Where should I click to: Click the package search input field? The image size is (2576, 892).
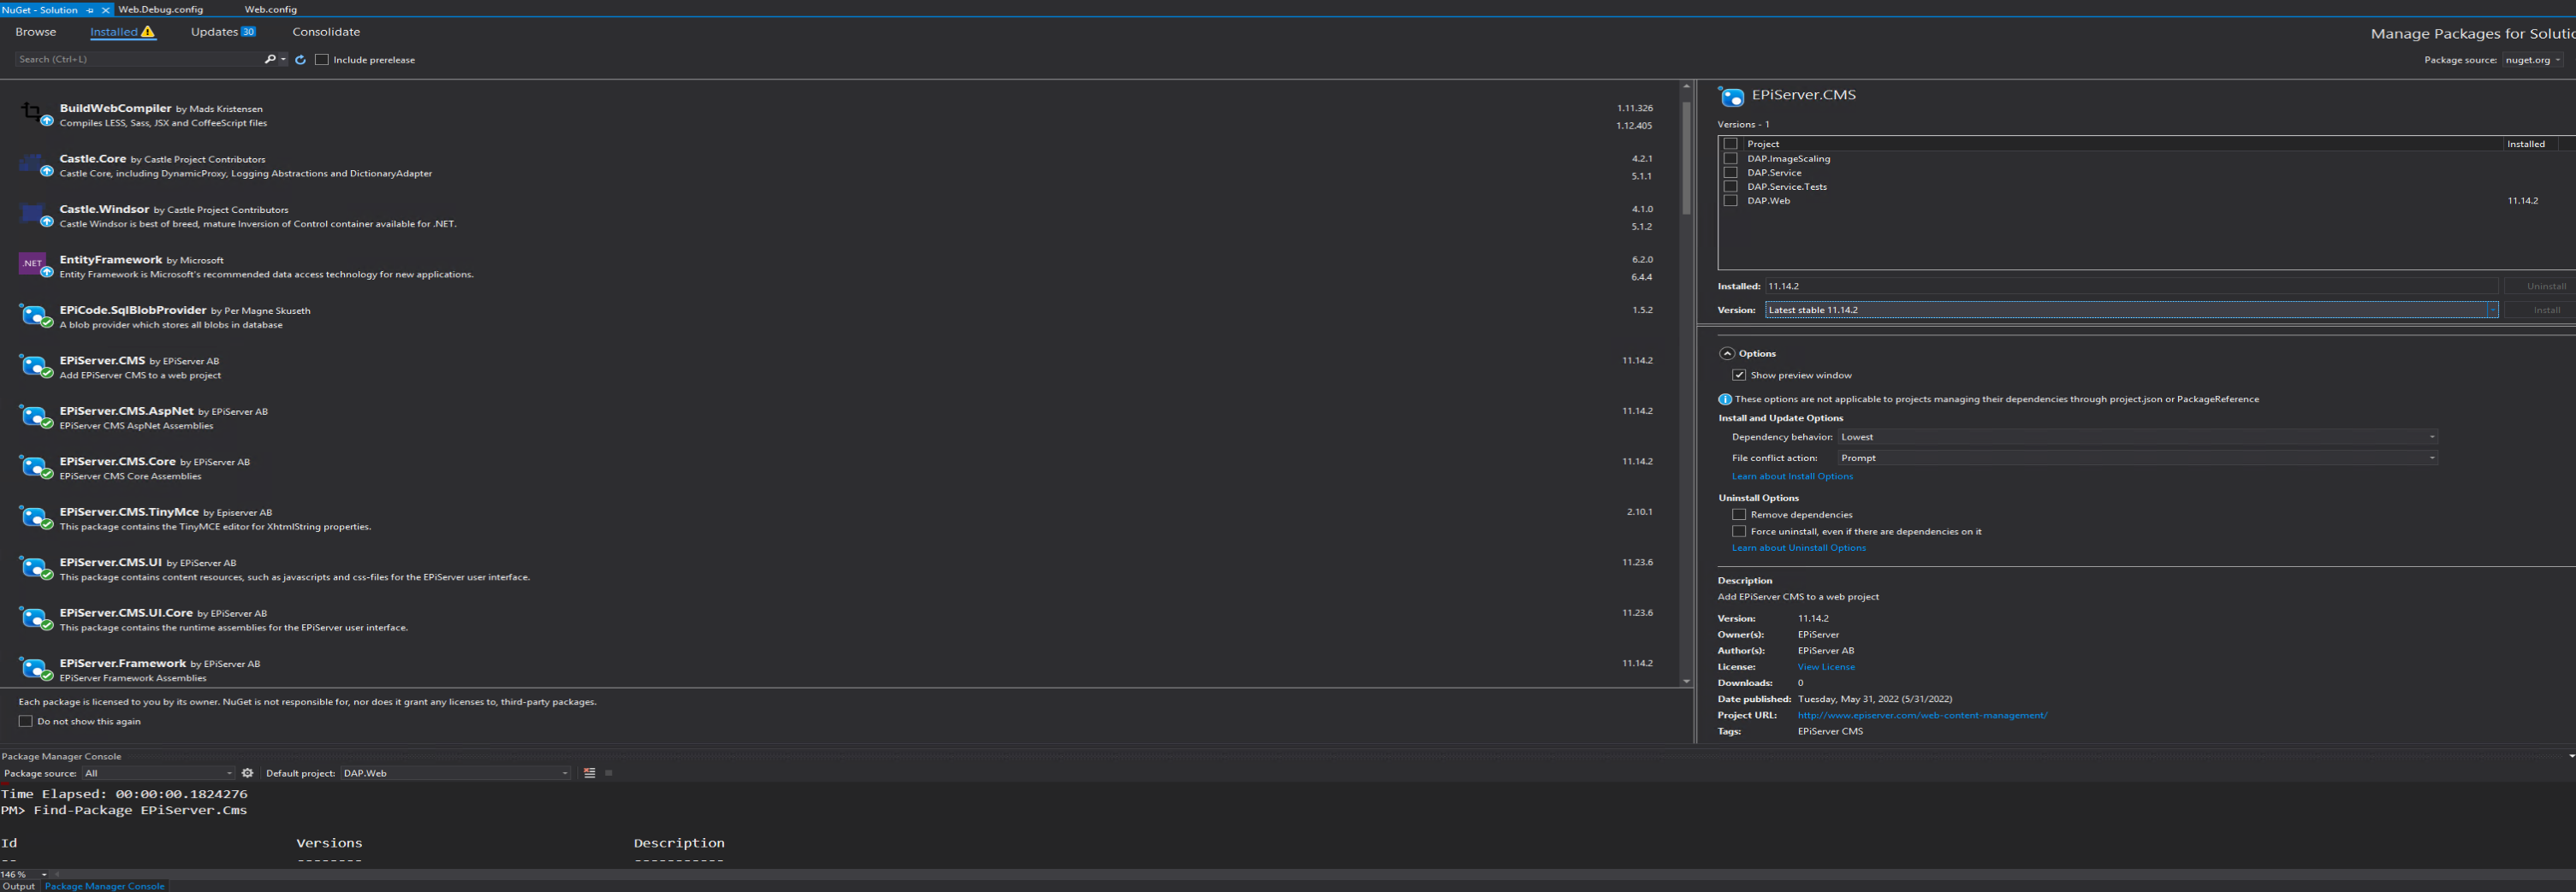pos(140,60)
